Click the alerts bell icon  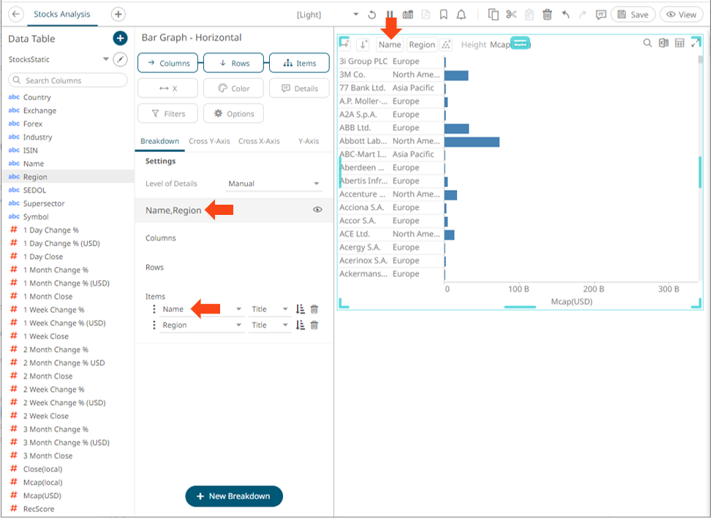click(x=461, y=15)
